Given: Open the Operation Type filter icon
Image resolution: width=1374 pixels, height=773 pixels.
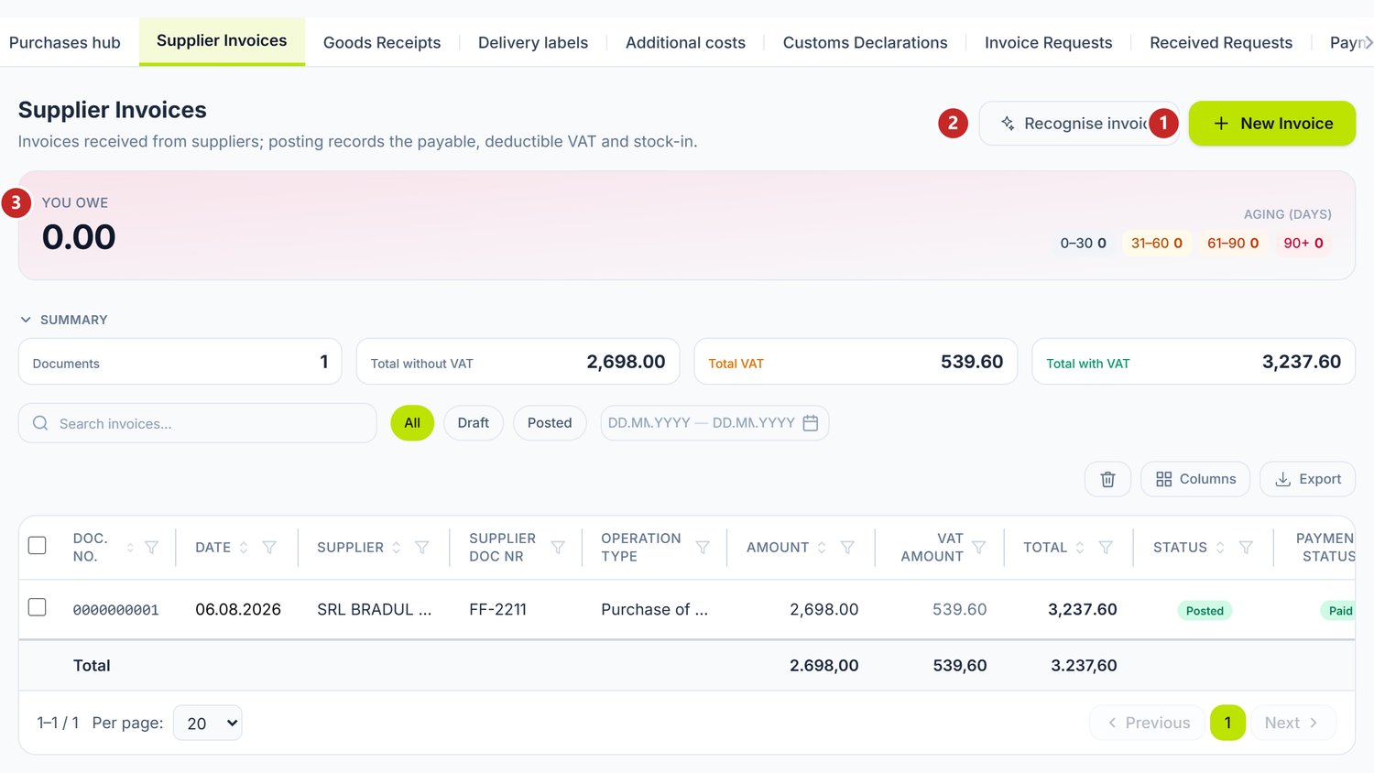Looking at the screenshot, I should click(703, 548).
